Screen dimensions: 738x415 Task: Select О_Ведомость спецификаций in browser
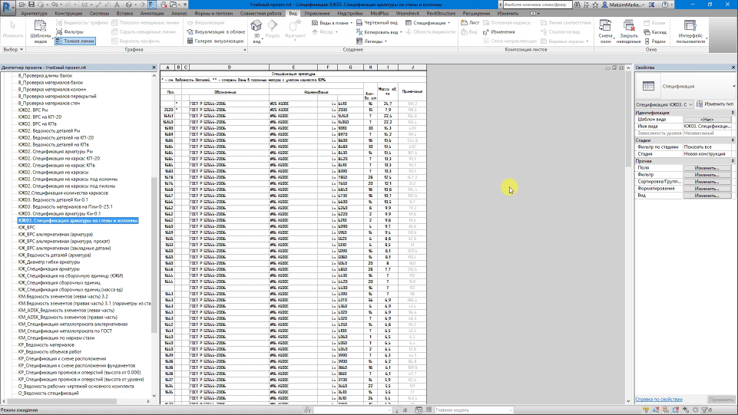(x=48, y=393)
